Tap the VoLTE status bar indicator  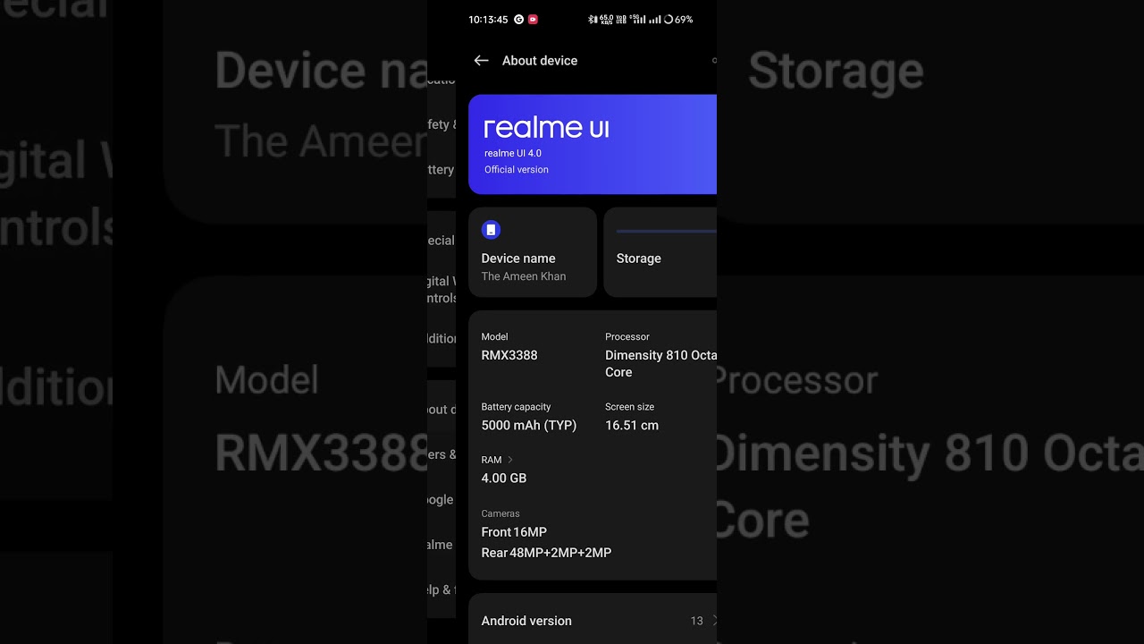tap(621, 20)
